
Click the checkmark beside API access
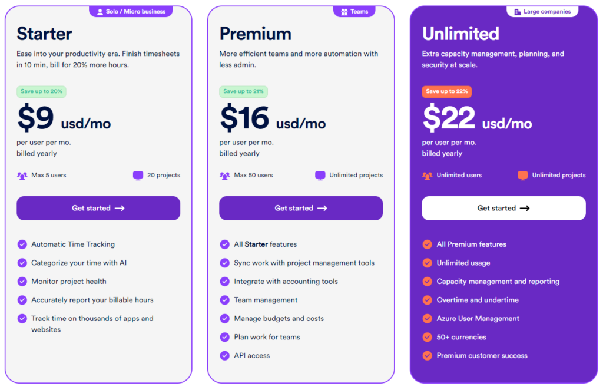tap(225, 356)
